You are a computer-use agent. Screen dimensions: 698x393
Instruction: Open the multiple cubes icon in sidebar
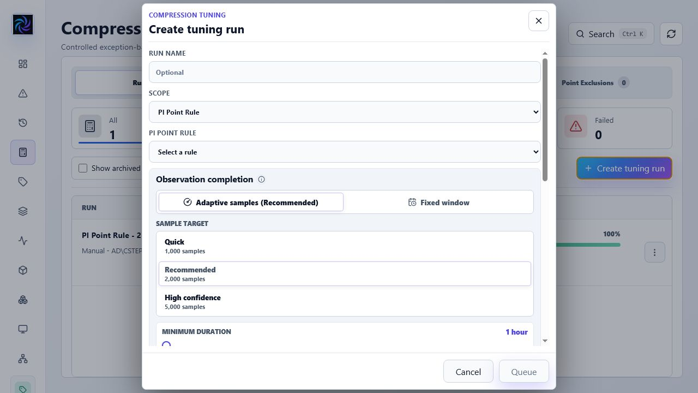23,300
